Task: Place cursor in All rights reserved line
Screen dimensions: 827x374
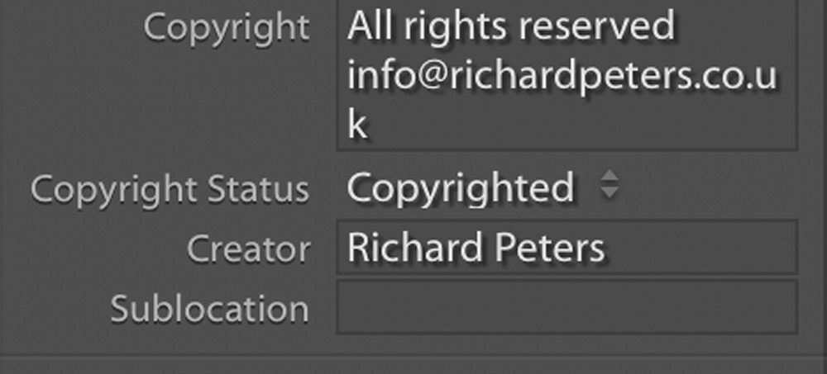Action: click(x=510, y=25)
